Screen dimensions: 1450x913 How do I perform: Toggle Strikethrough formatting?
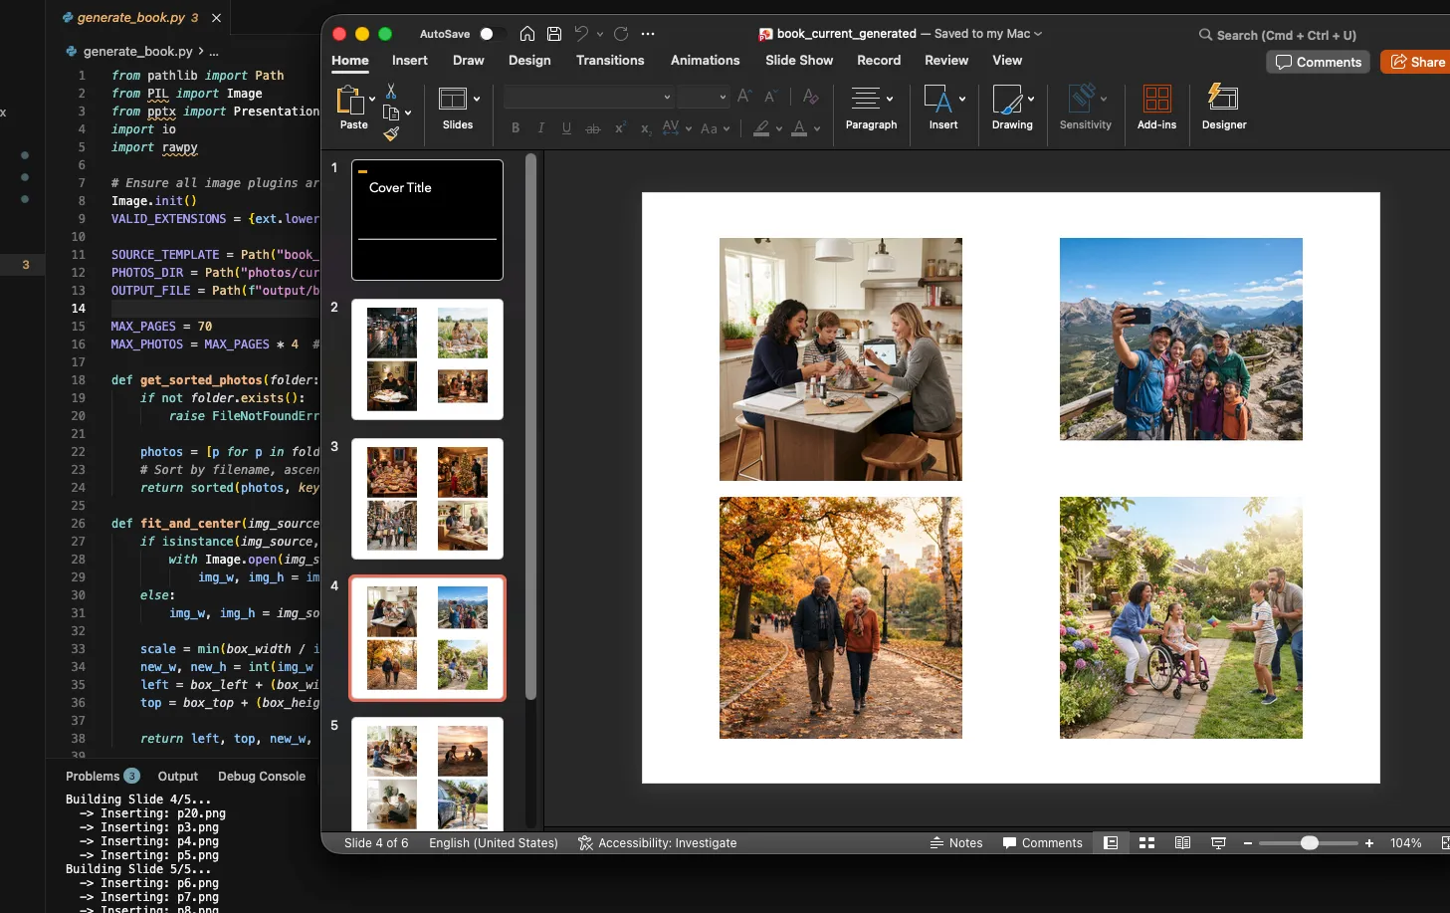593,128
